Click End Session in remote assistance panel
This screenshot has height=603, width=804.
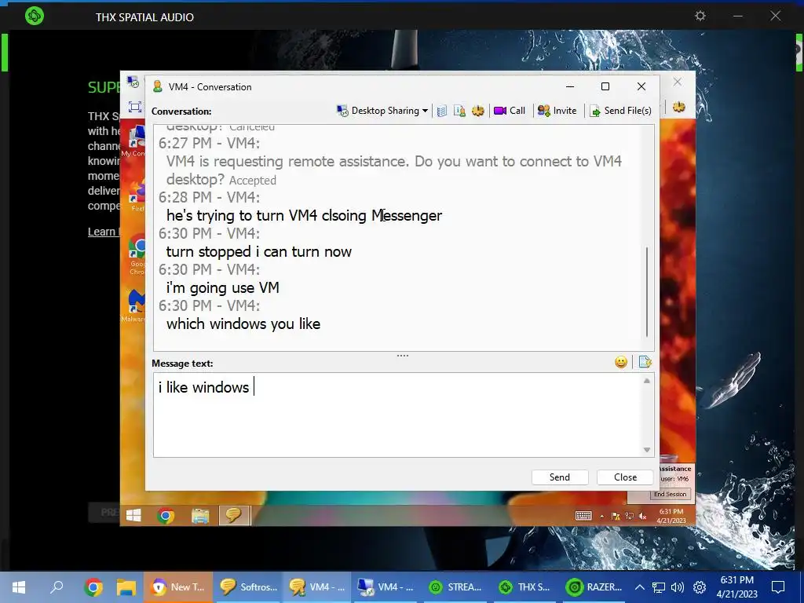click(671, 495)
